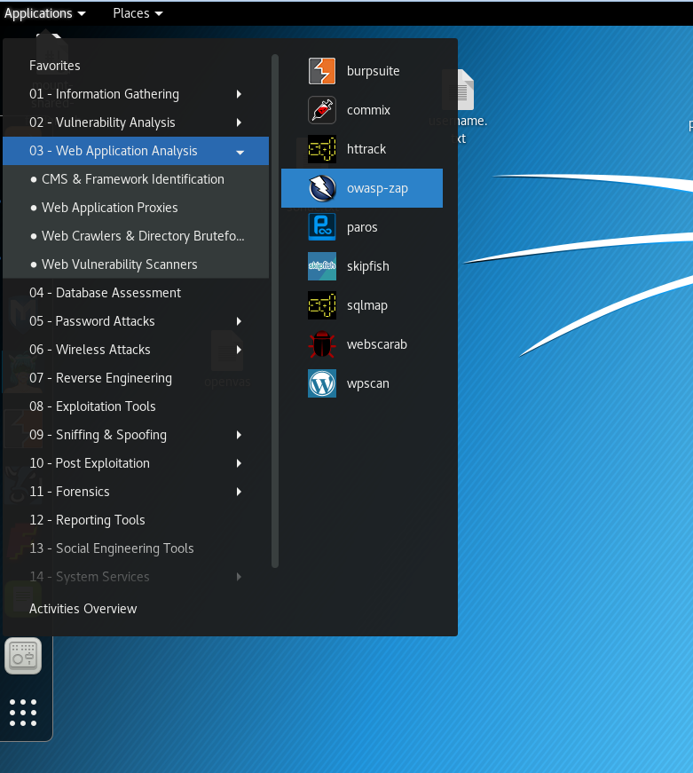Open 12 - Reporting Tools category

click(x=136, y=520)
